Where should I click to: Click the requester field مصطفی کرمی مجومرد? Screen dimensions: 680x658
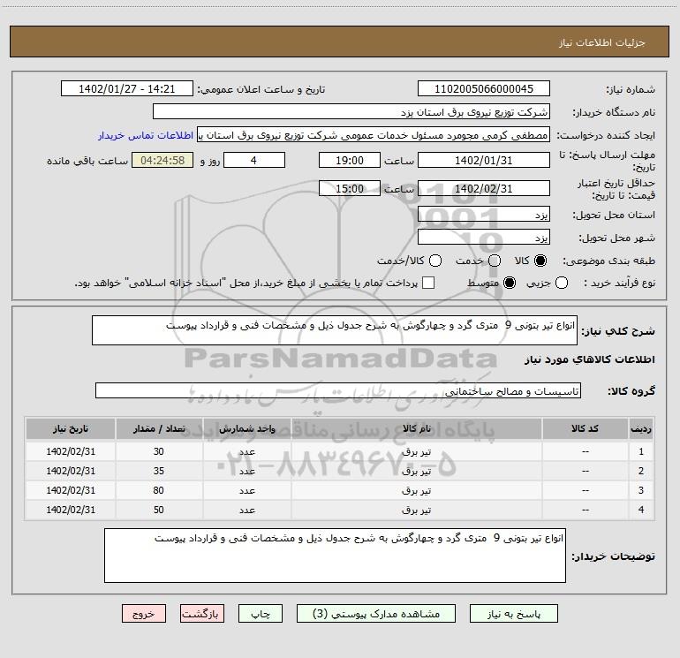pos(374,135)
